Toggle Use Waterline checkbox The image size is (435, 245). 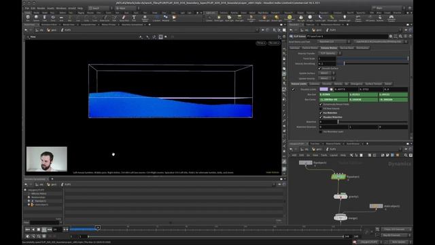(321, 113)
